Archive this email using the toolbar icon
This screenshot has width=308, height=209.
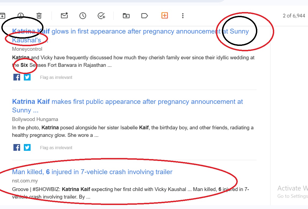(2, 16)
